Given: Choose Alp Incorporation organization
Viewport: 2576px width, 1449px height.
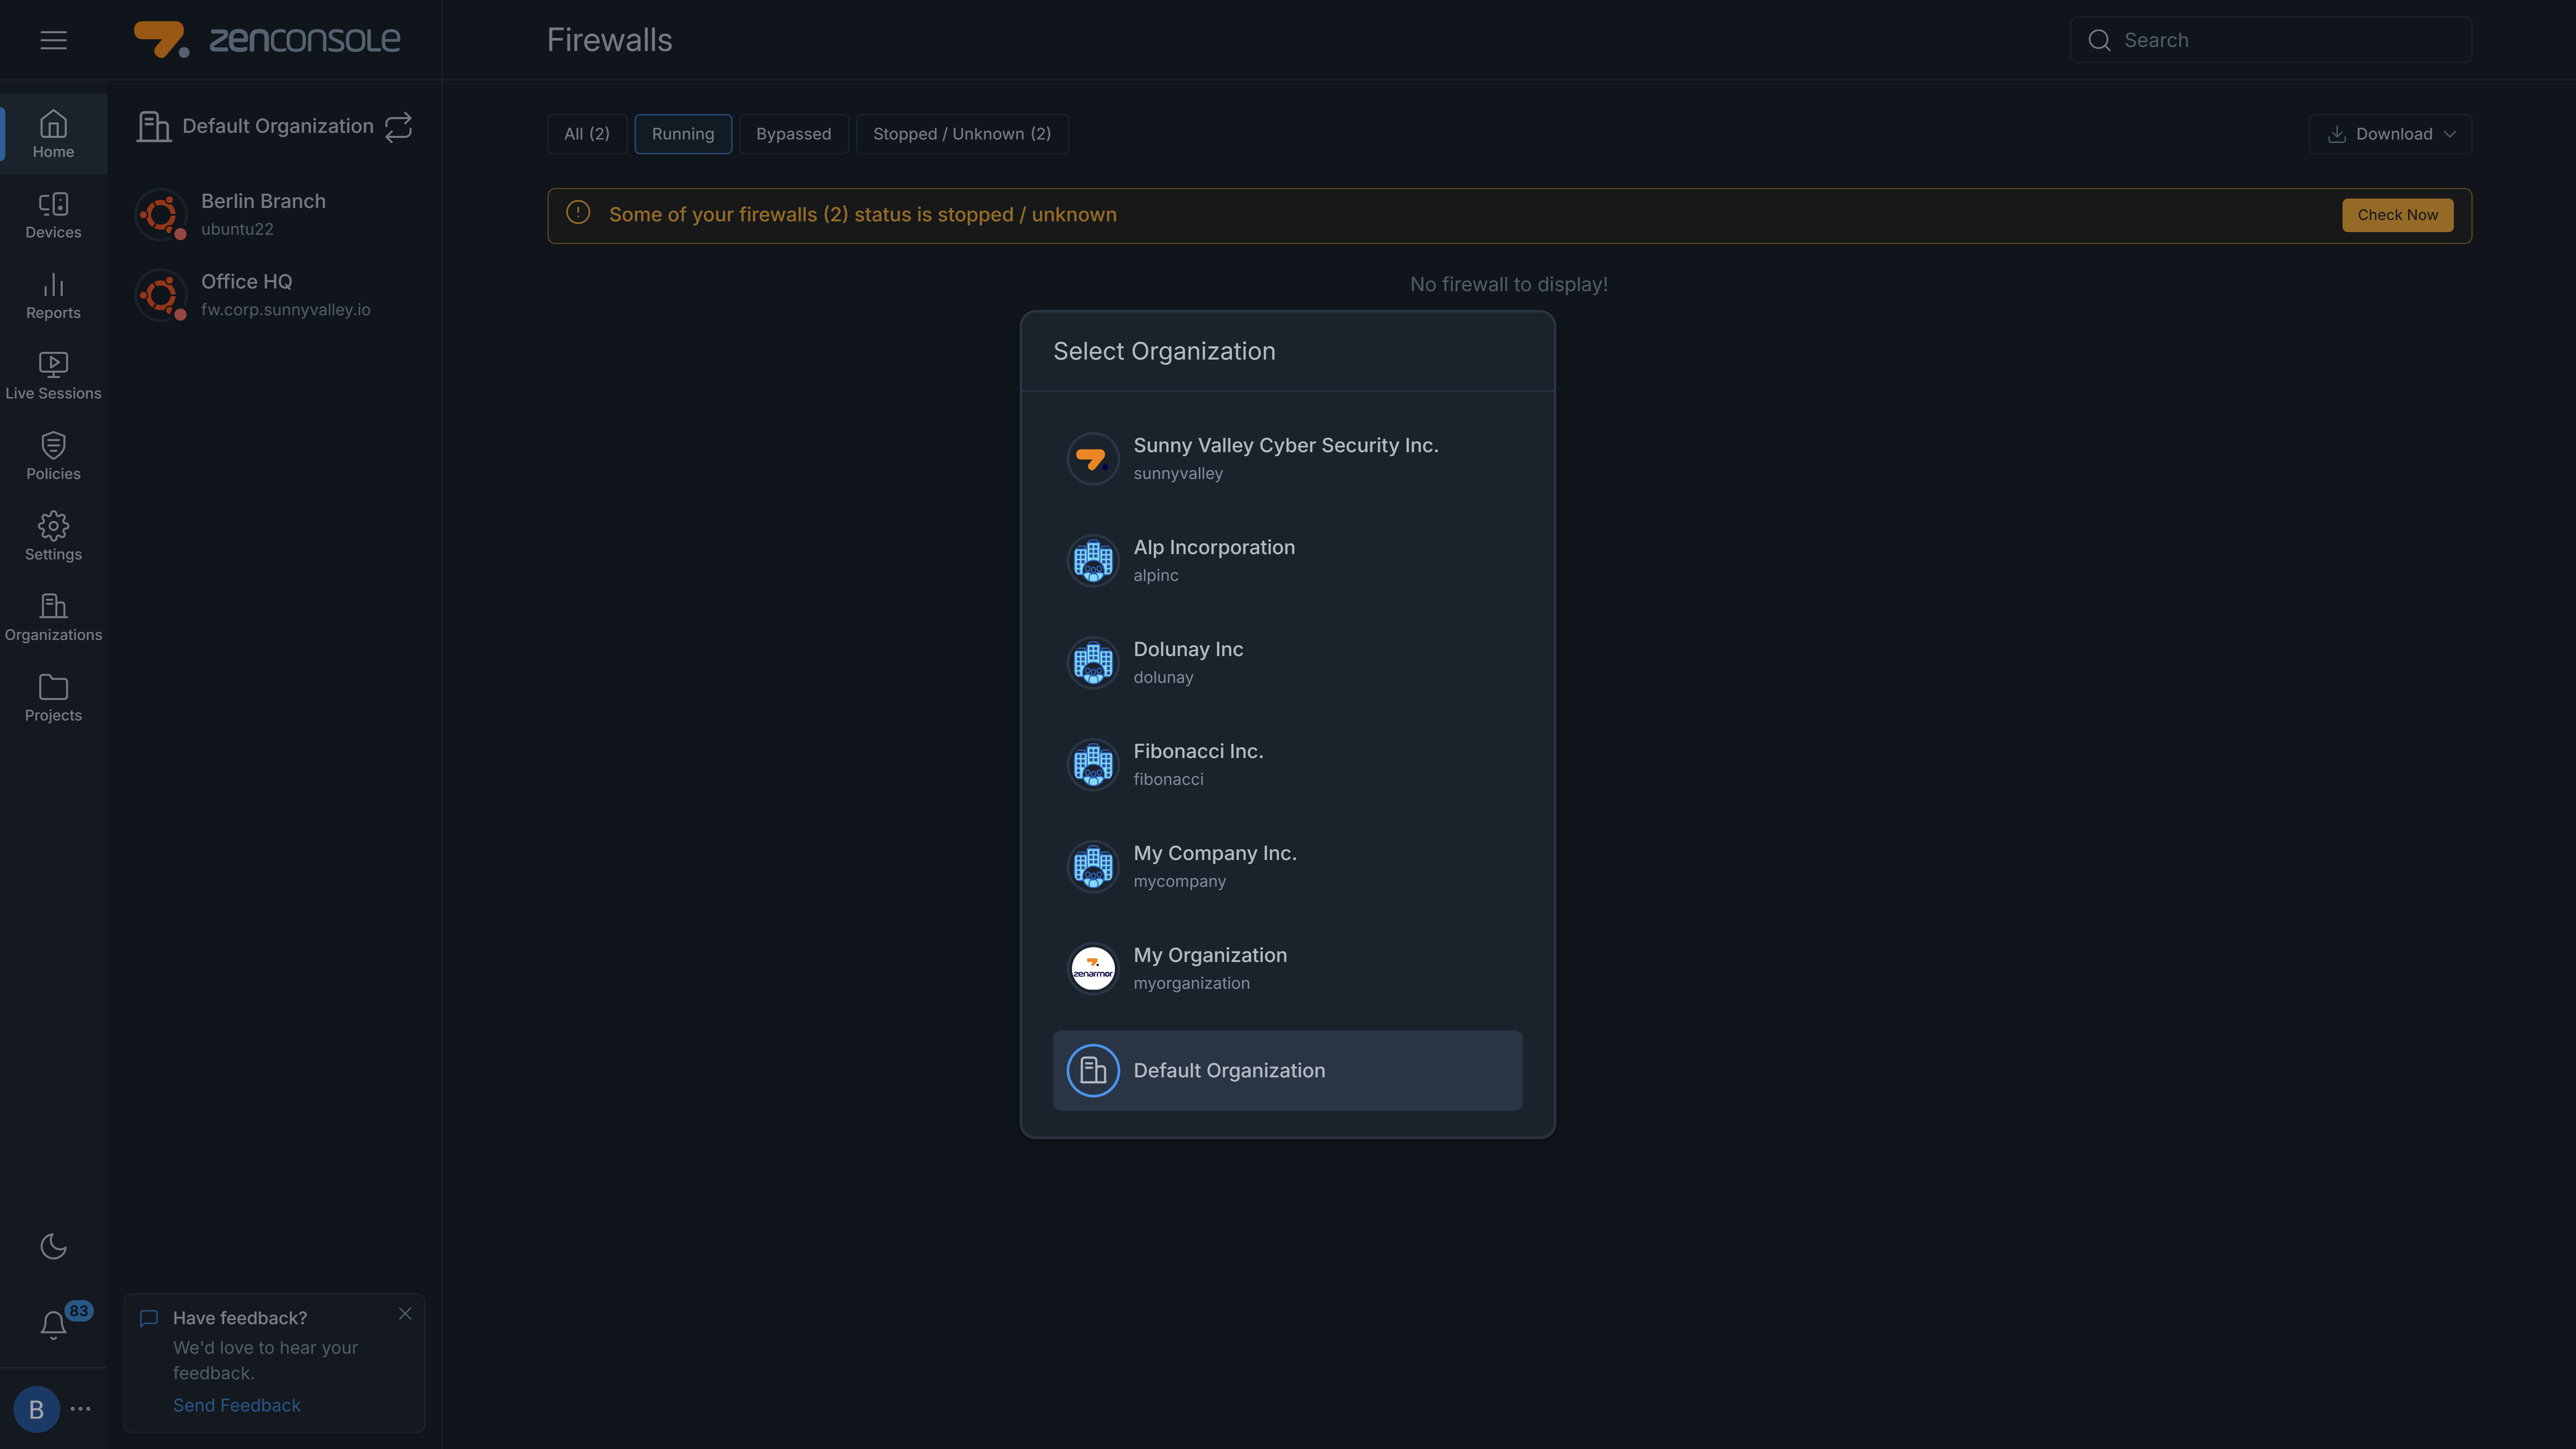Looking at the screenshot, I should (x=1287, y=561).
